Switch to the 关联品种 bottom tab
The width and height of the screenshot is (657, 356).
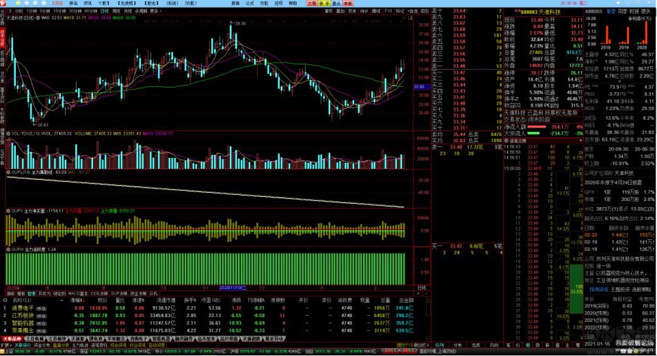pyautogui.click(x=12, y=339)
